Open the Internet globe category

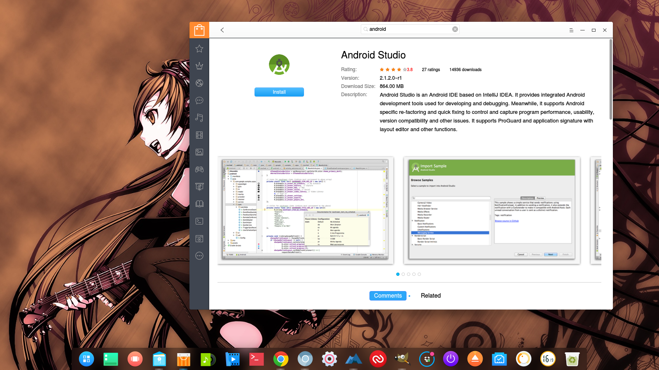[x=199, y=83]
